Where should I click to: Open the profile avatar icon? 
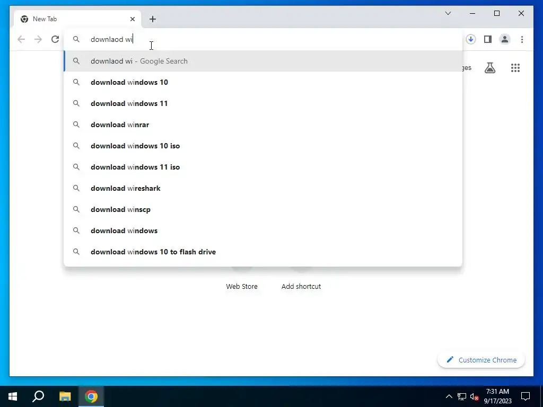click(x=505, y=39)
